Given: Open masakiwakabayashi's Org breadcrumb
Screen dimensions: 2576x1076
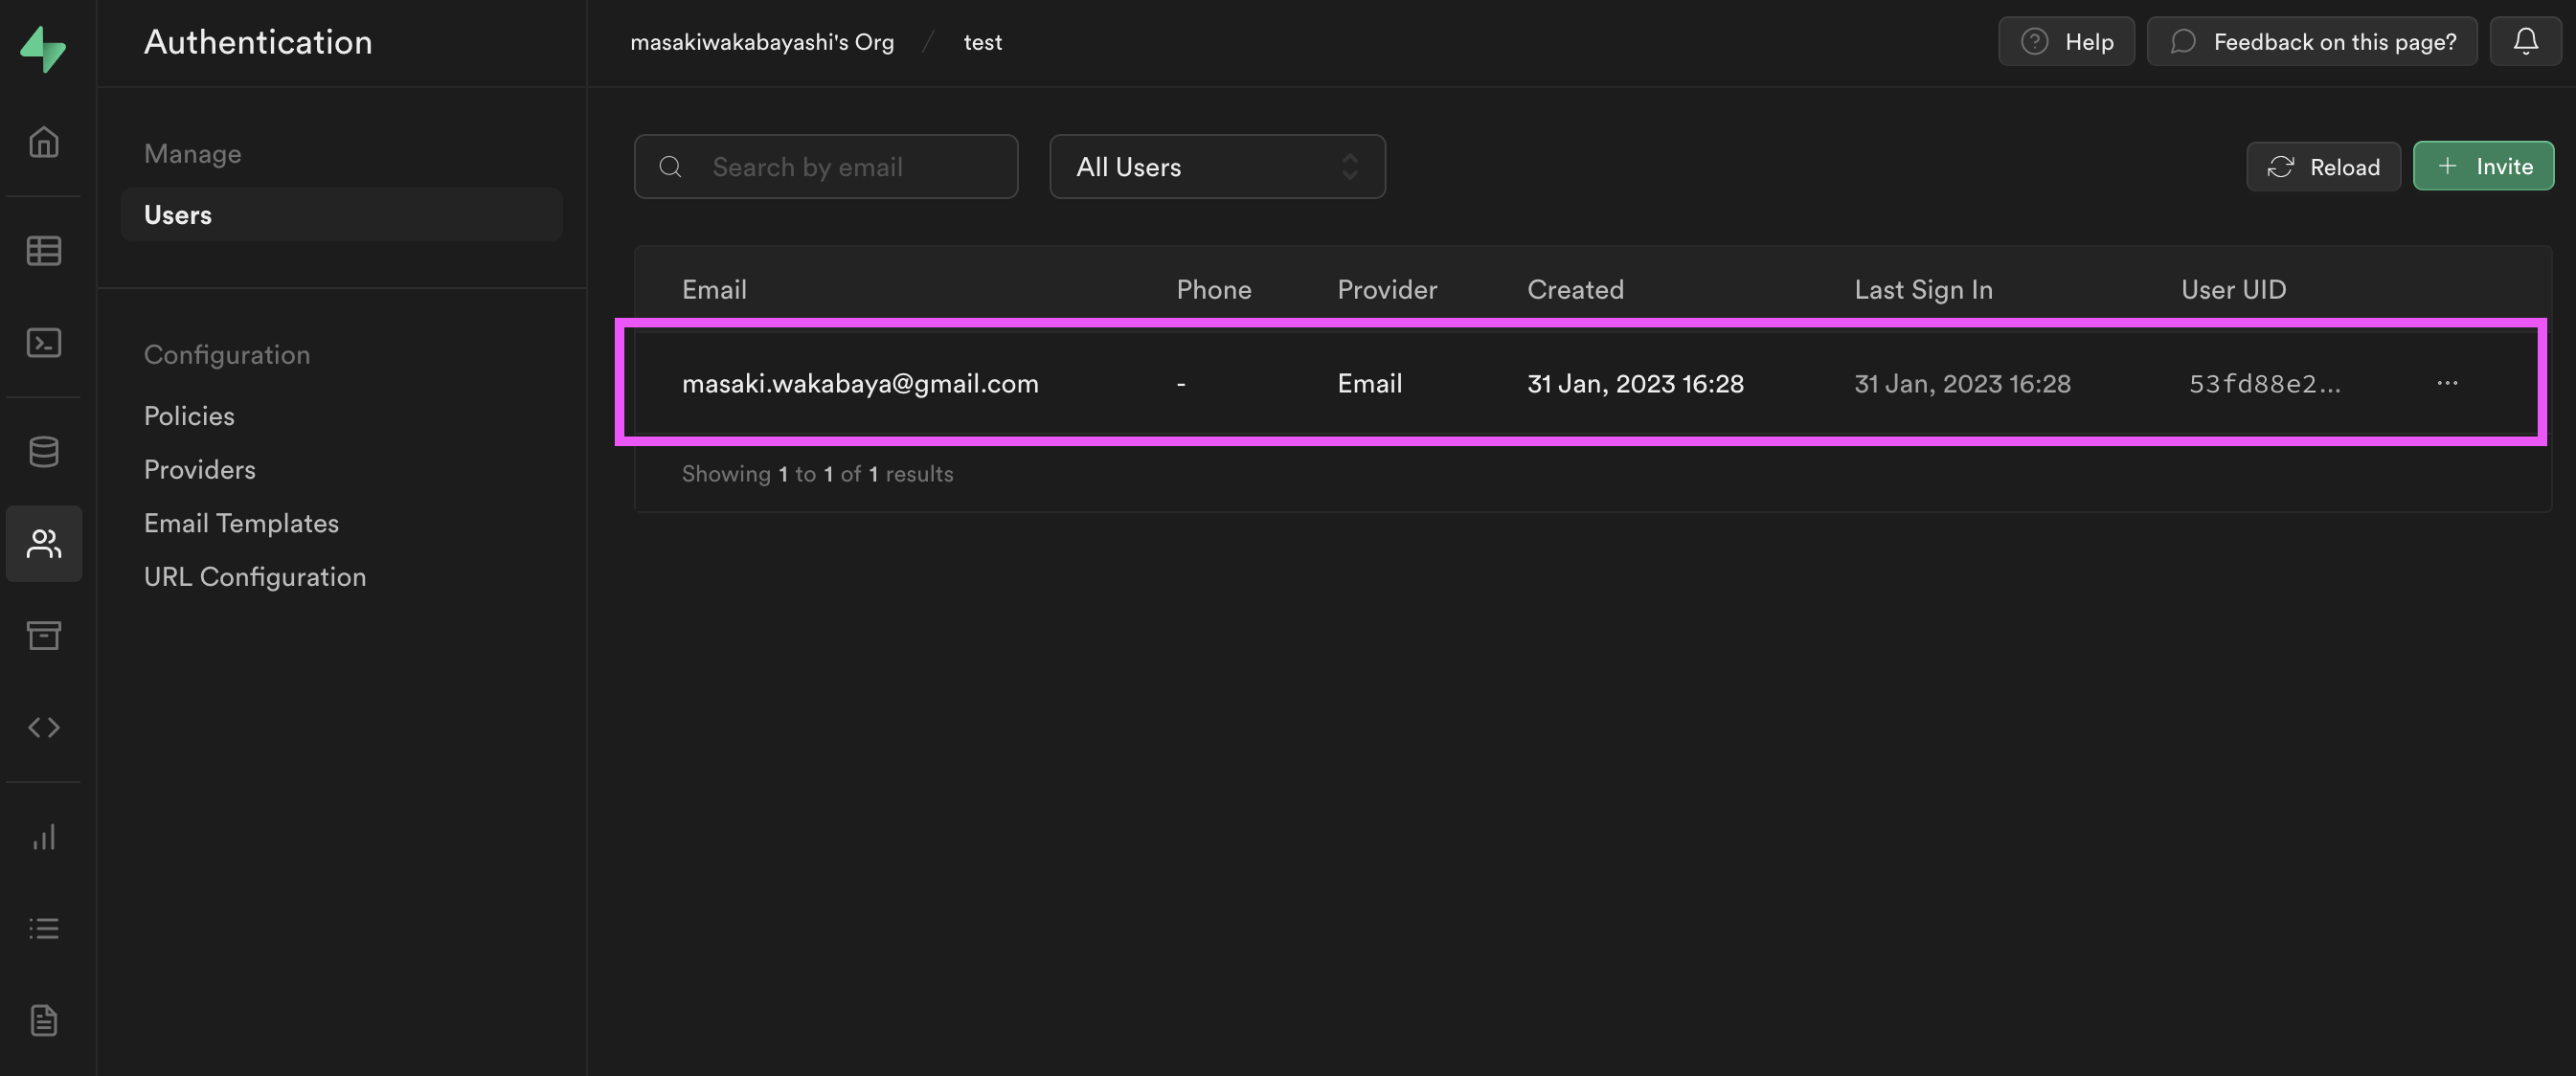Looking at the screenshot, I should pos(761,42).
